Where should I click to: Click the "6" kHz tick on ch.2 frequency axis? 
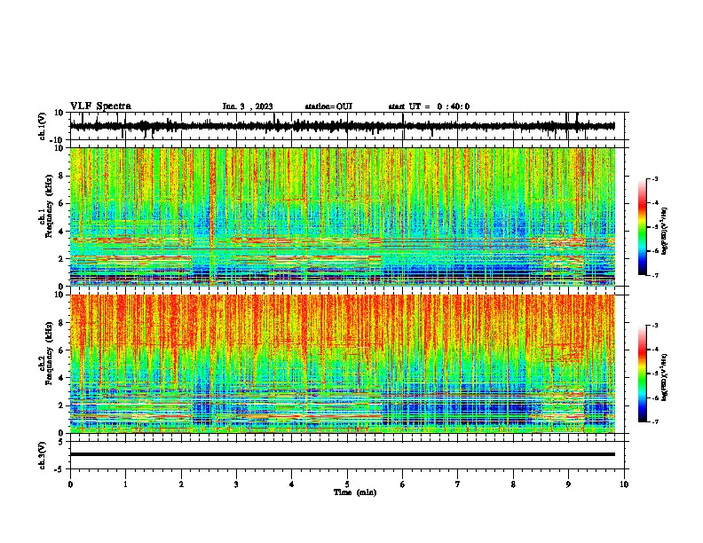tap(61, 350)
